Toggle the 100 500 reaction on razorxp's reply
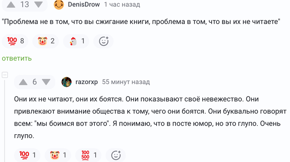This screenshot has height=162, width=290. (88, 155)
